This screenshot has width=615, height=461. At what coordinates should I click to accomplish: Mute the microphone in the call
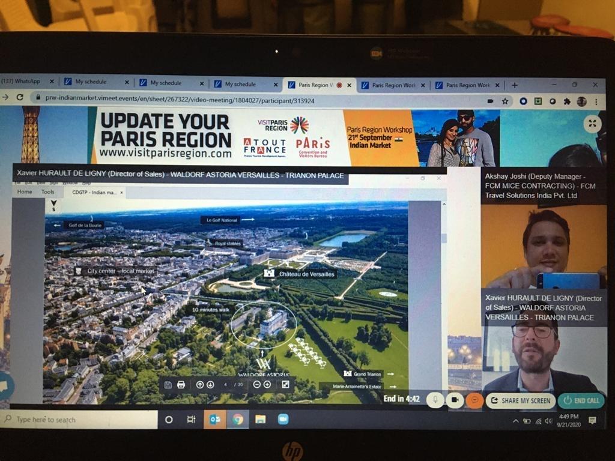pos(435,400)
